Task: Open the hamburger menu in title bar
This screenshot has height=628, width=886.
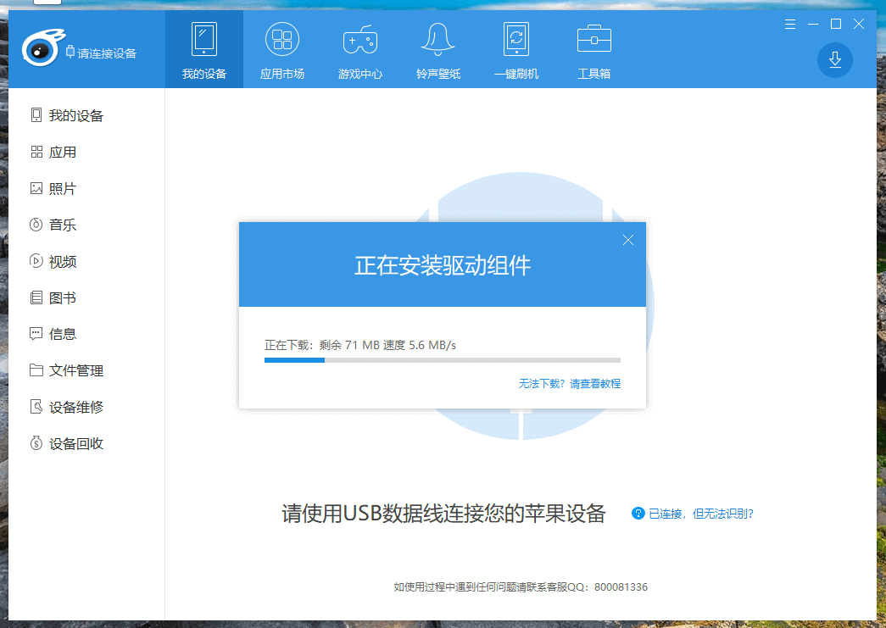Action: tap(790, 24)
